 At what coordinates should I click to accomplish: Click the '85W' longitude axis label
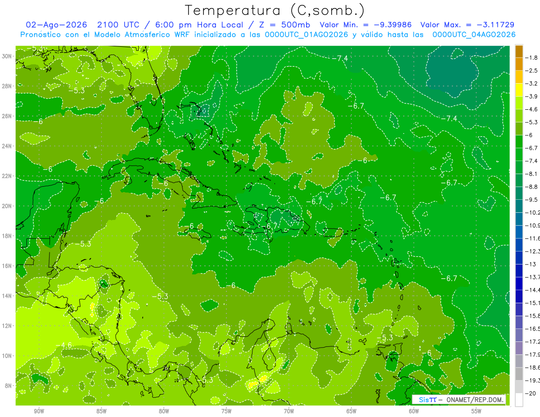[101, 411]
